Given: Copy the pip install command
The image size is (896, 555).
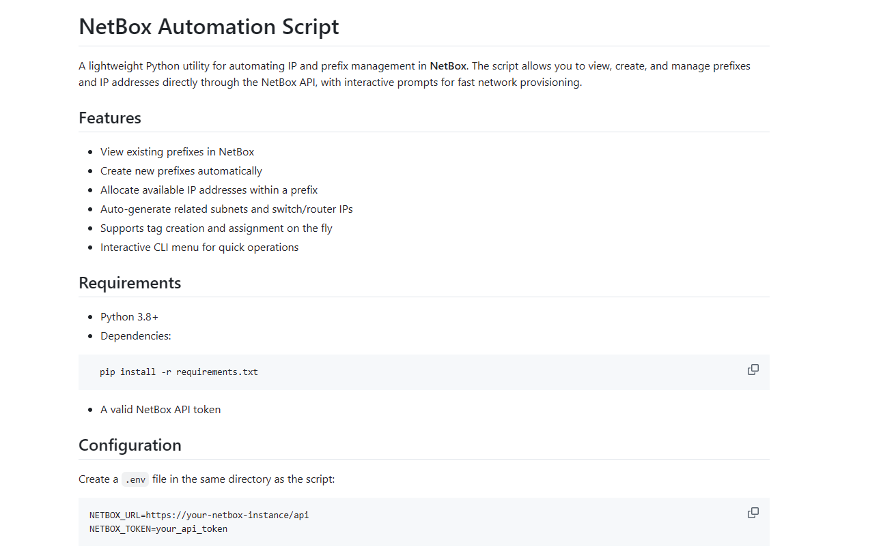Looking at the screenshot, I should tap(753, 370).
